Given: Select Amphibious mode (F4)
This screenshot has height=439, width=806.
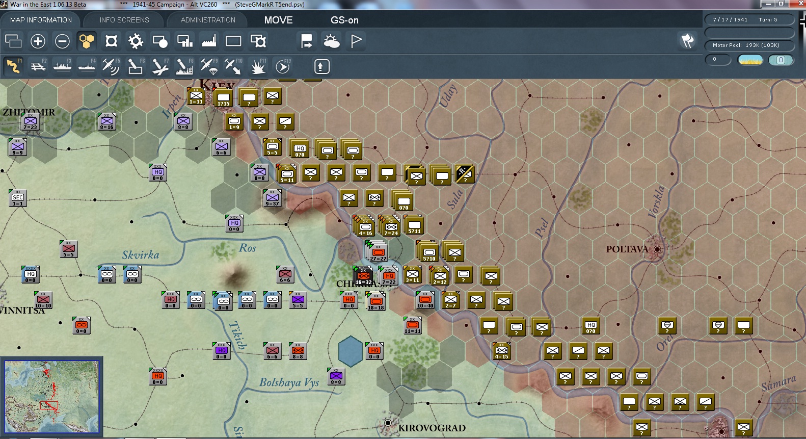Looking at the screenshot, I should [87, 66].
